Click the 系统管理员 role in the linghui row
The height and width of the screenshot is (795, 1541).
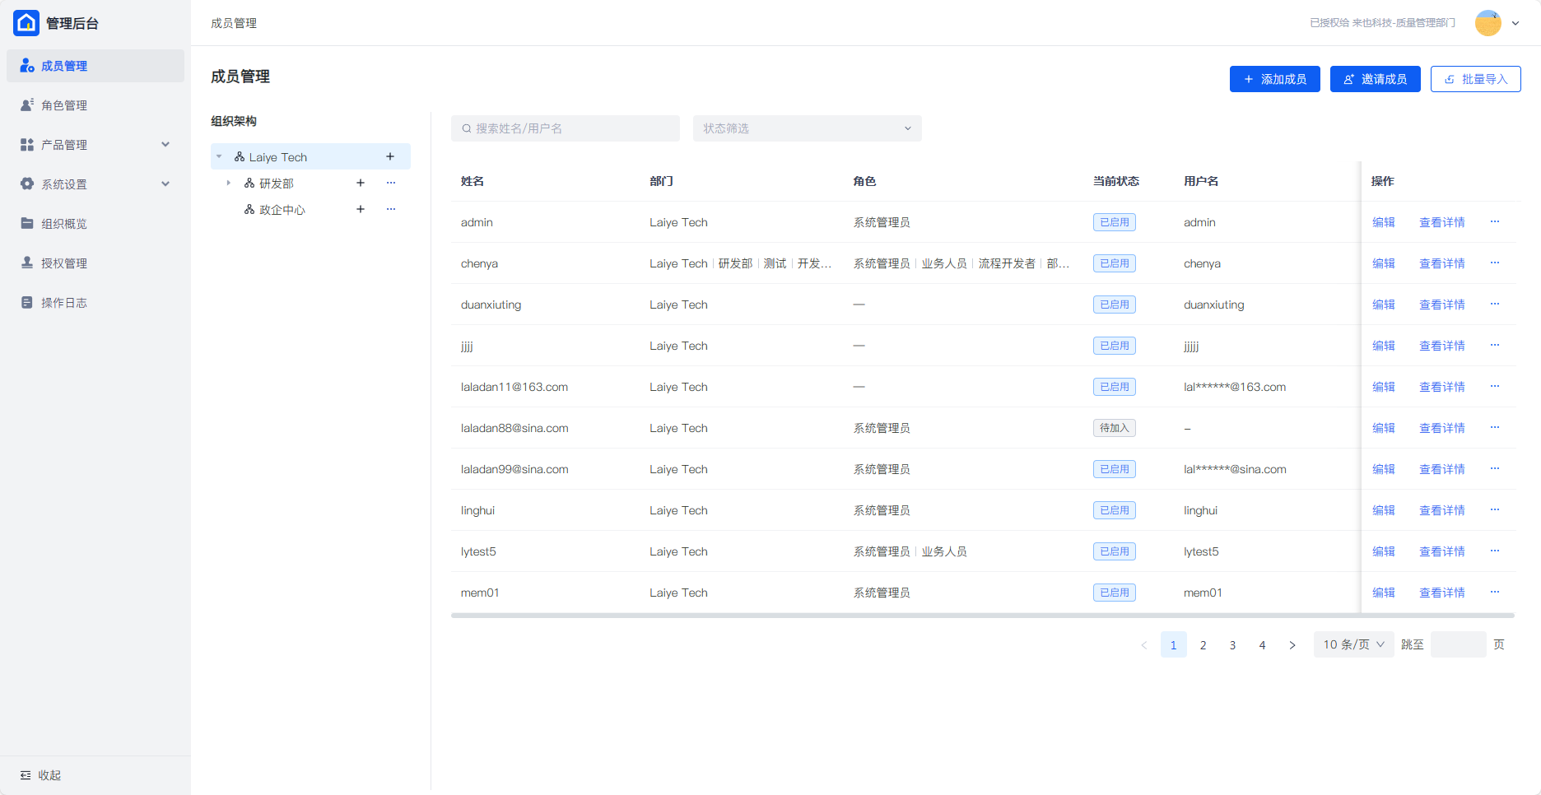tap(882, 510)
